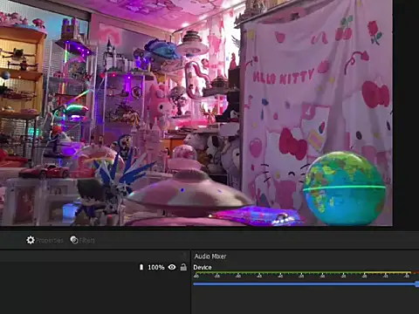The width and height of the screenshot is (419, 314).
Task: Click the globe in the preview canvas
Action: click(345, 188)
